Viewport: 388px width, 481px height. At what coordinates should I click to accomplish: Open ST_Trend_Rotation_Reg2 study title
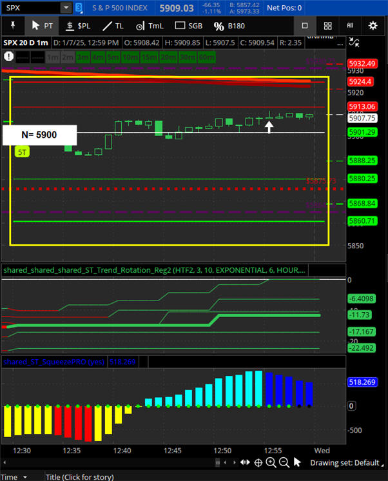[154, 270]
